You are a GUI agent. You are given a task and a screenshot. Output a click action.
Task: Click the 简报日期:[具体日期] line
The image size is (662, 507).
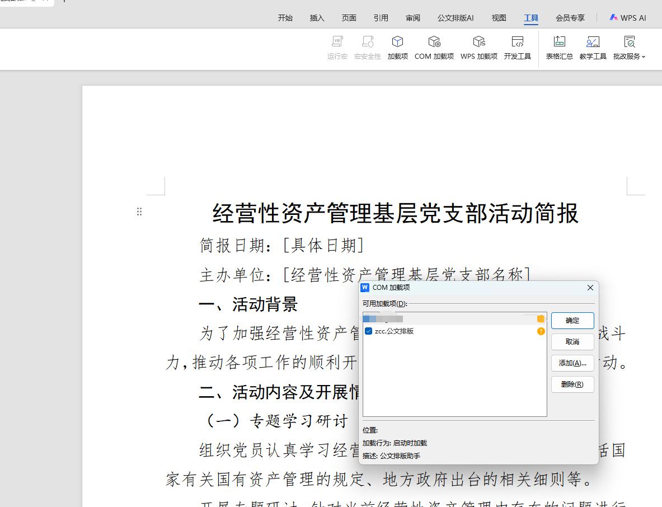[281, 245]
